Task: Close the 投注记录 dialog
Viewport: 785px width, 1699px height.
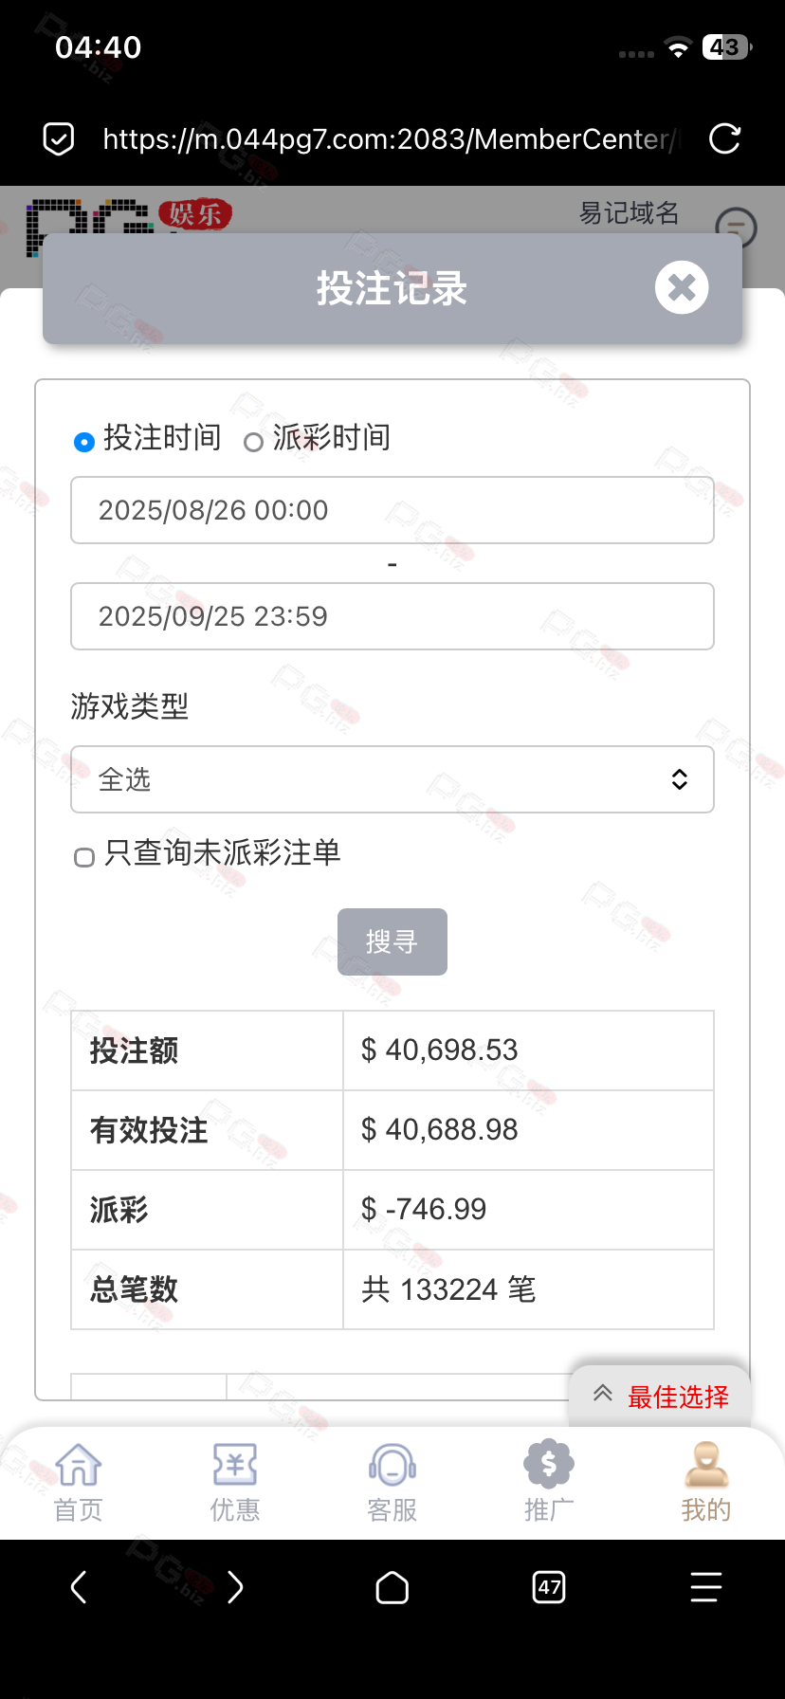Action: pyautogui.click(x=681, y=287)
